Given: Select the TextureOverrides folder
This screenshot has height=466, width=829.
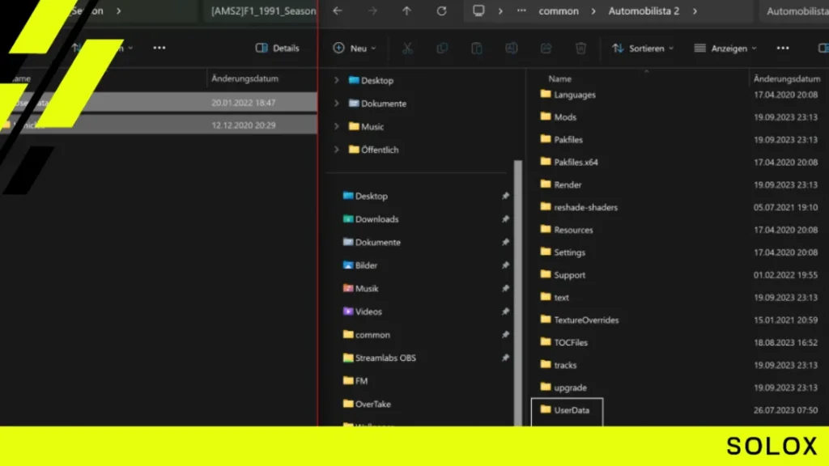Looking at the screenshot, I should (x=580, y=320).
